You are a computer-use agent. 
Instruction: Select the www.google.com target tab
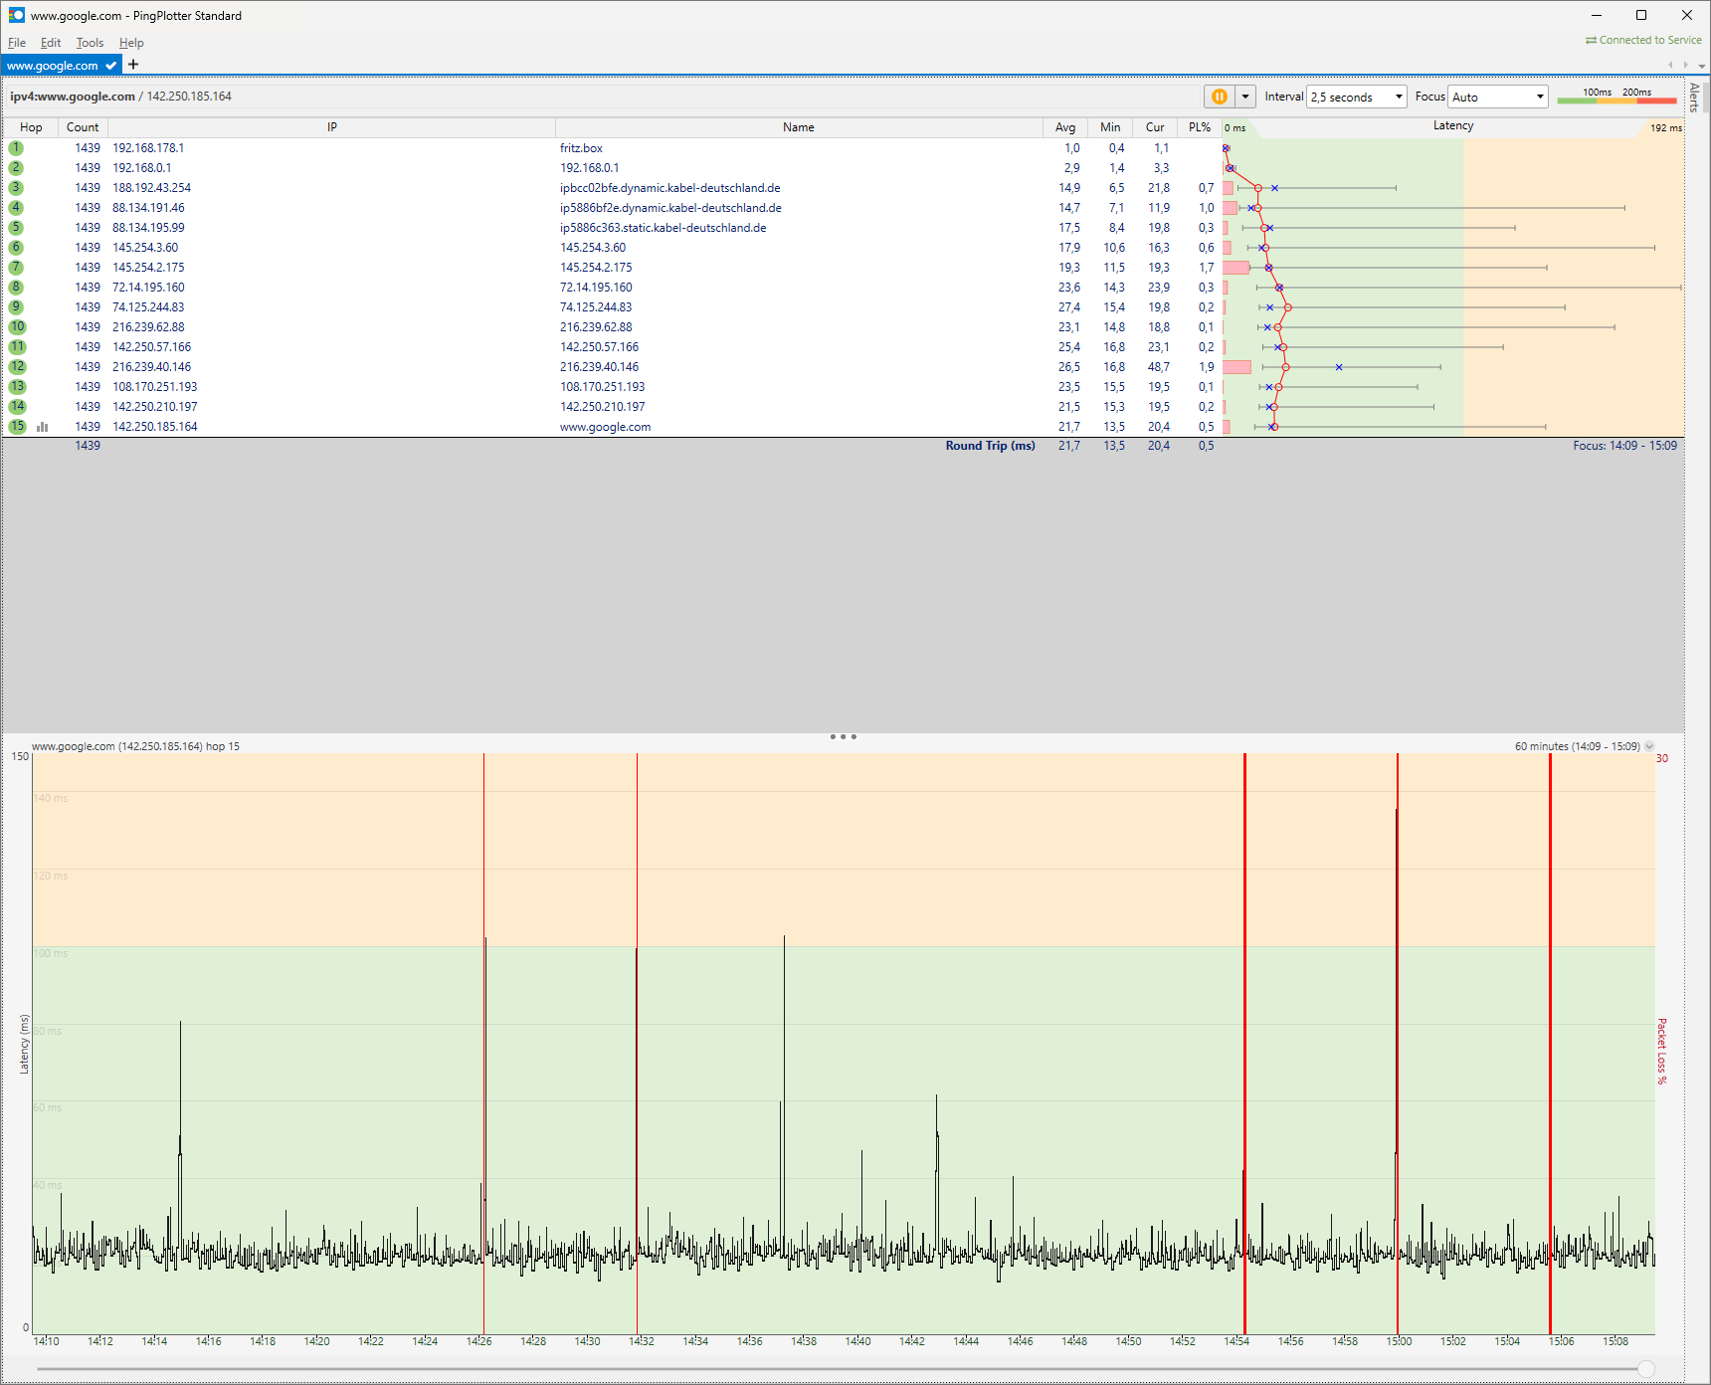coord(62,65)
